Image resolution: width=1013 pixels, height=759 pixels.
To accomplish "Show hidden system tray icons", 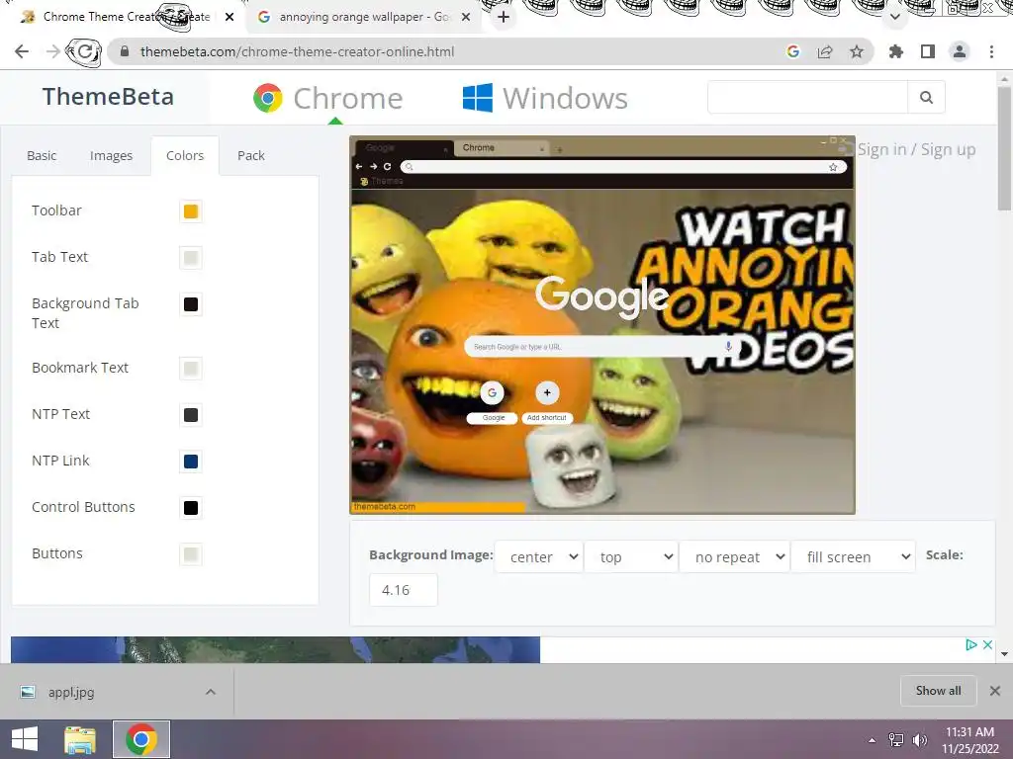I will click(x=873, y=739).
